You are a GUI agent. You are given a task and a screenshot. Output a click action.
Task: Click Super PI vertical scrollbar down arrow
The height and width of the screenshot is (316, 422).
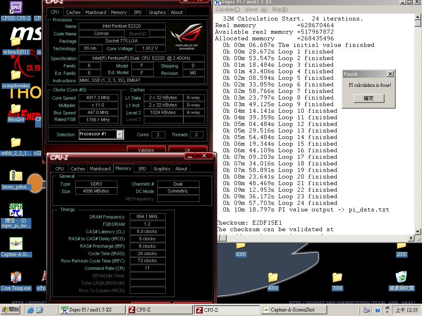click(x=418, y=231)
